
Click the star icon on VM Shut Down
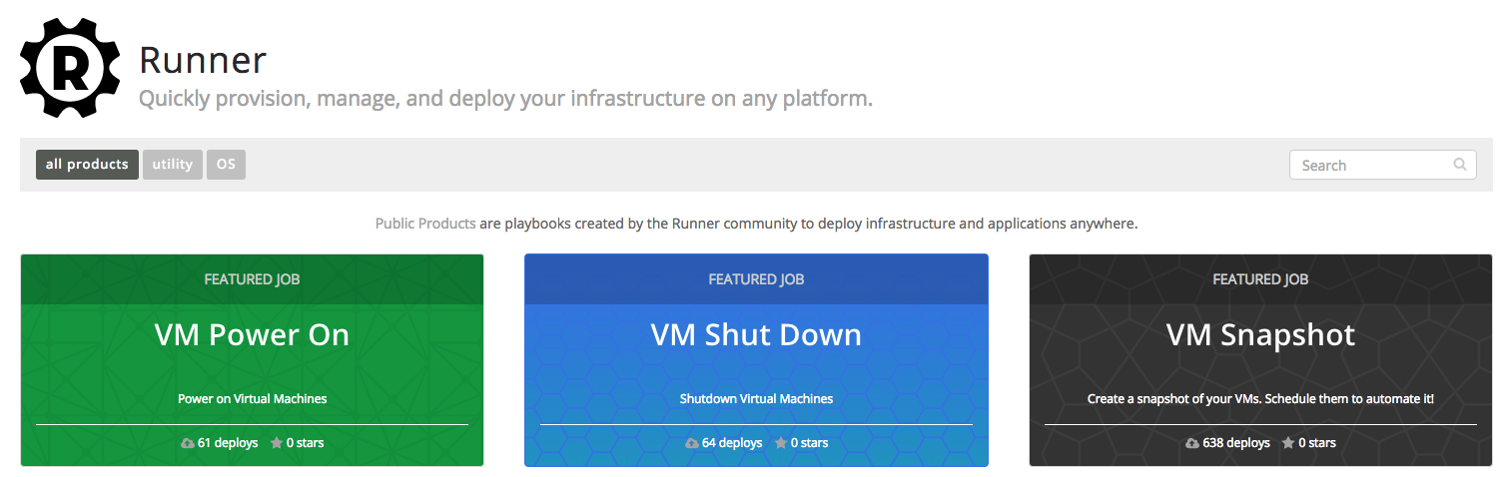pyautogui.click(x=781, y=443)
